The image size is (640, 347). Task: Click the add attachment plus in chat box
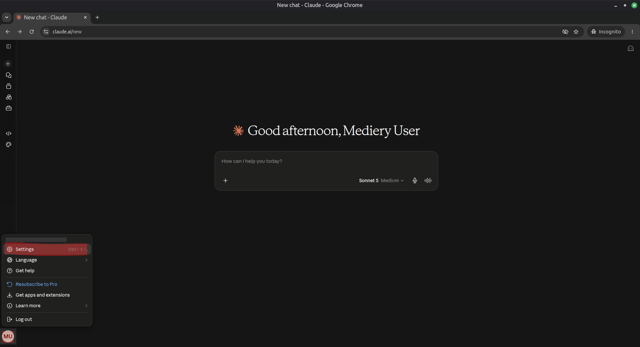pyautogui.click(x=225, y=181)
